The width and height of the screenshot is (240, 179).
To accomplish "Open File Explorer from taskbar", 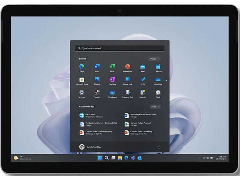I will pyautogui.click(x=120, y=158).
